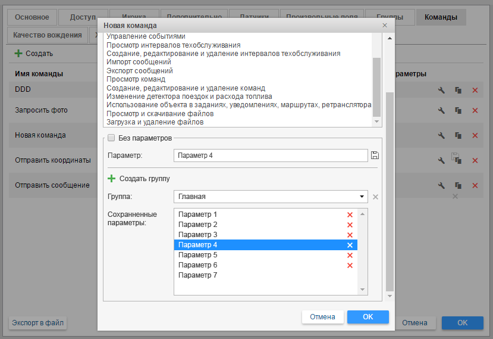Open wrench settings for the DDD command
The image size is (493, 339).
[441, 90]
